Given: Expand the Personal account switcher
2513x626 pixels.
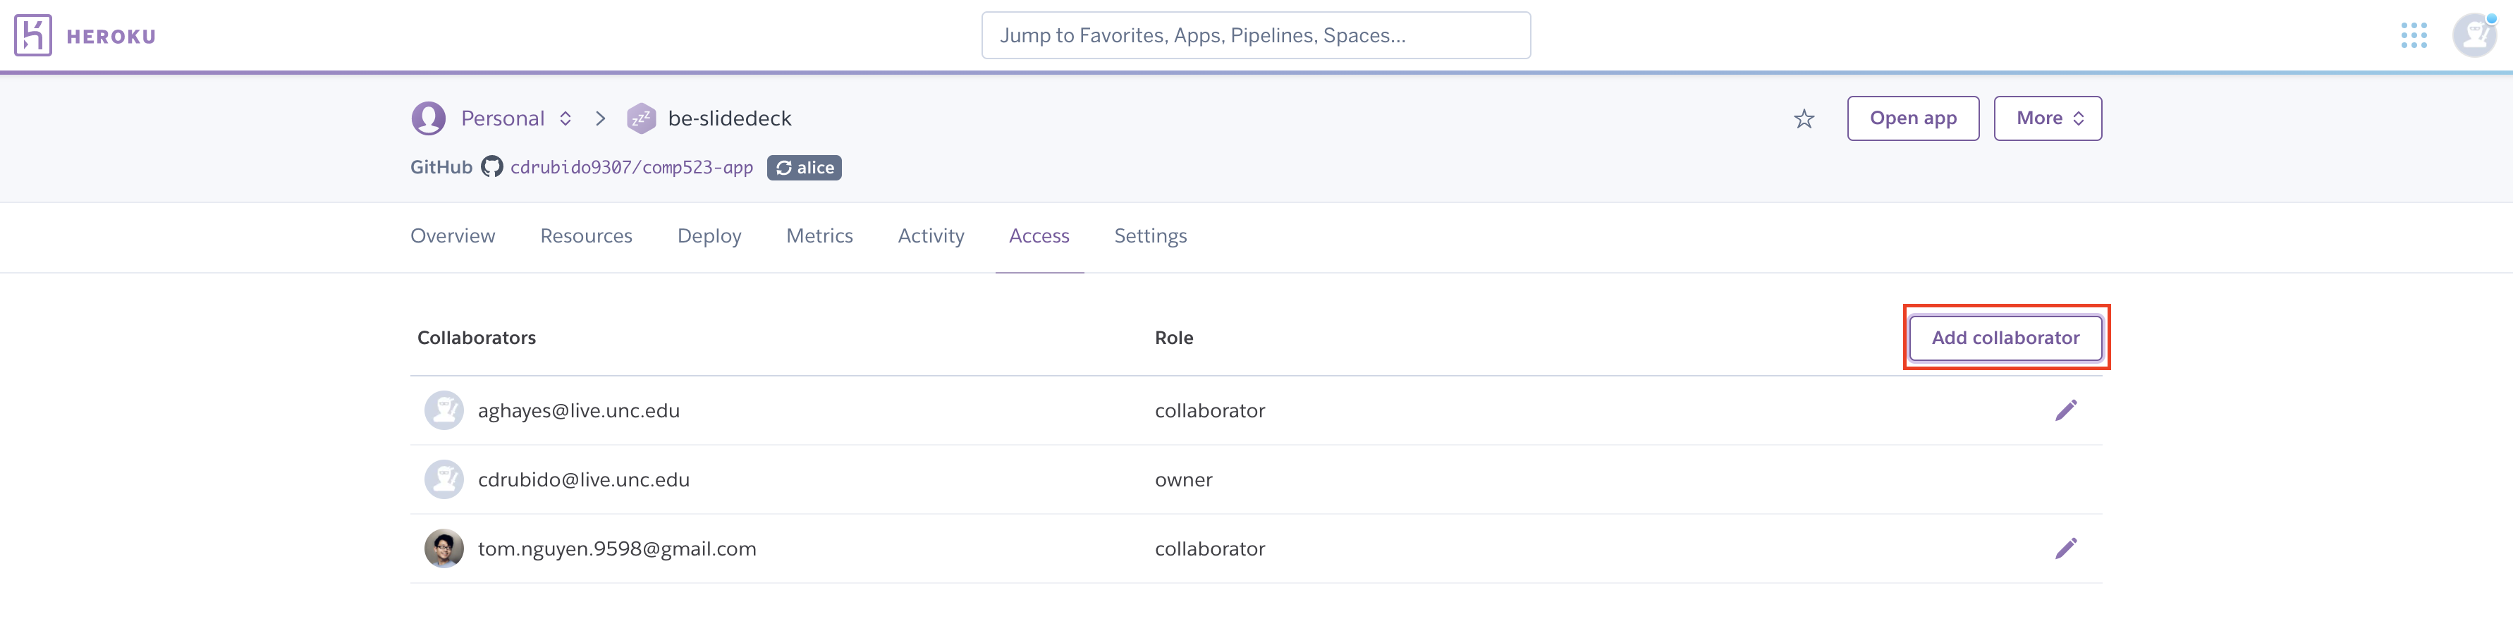Looking at the screenshot, I should click(565, 119).
